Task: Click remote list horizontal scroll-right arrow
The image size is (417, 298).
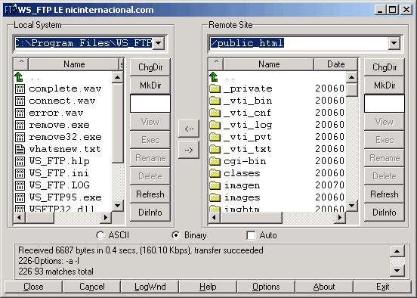Action: point(340,218)
